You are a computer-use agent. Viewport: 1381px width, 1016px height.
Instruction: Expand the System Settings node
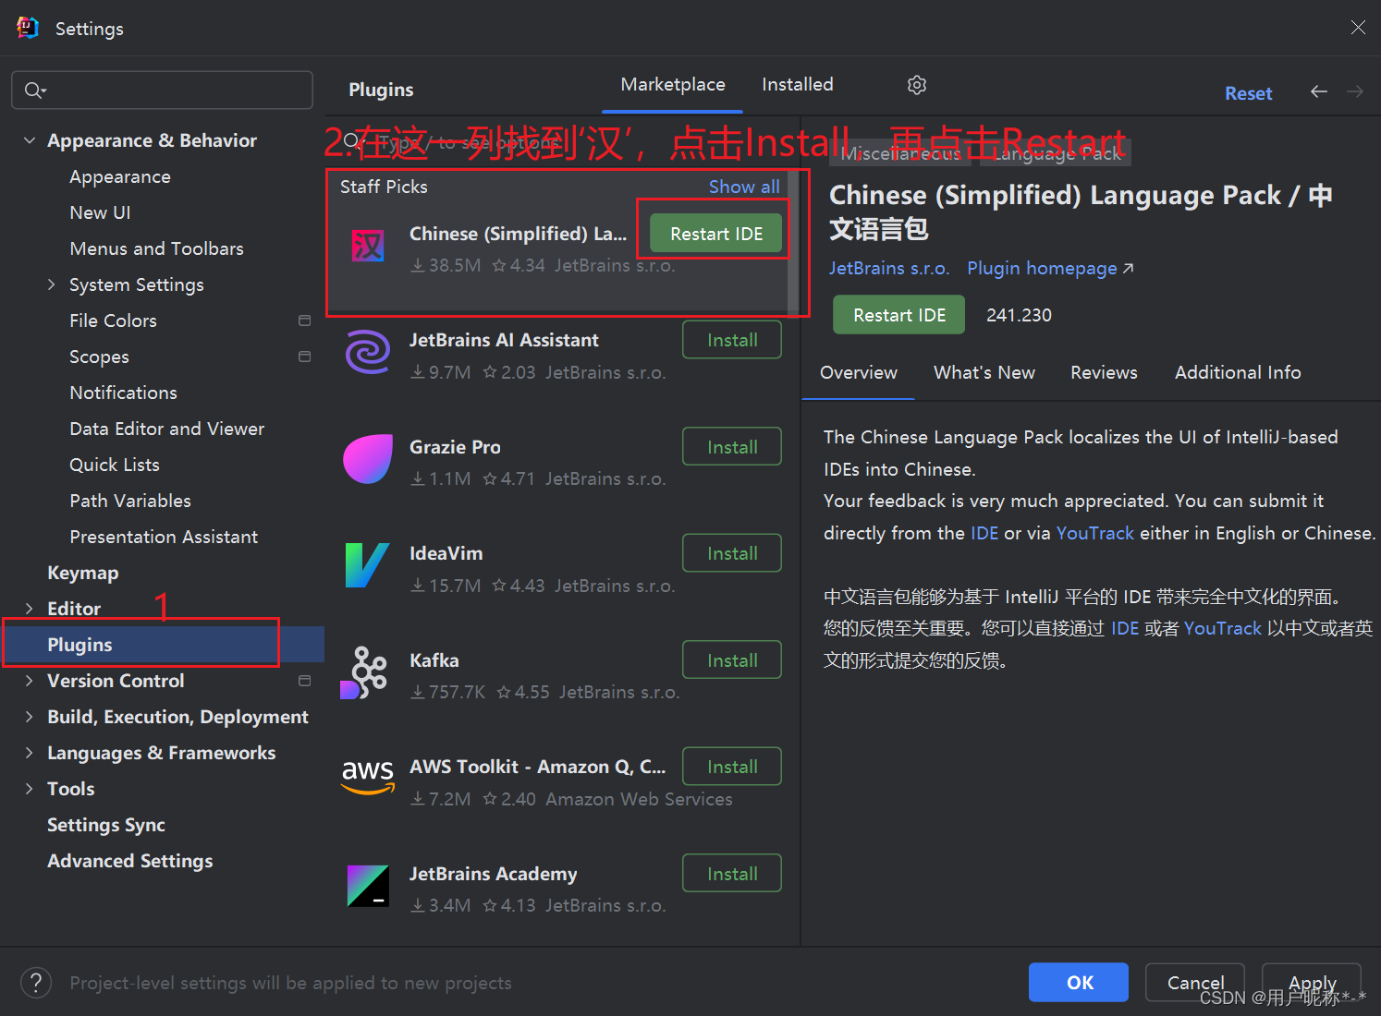pos(52,284)
